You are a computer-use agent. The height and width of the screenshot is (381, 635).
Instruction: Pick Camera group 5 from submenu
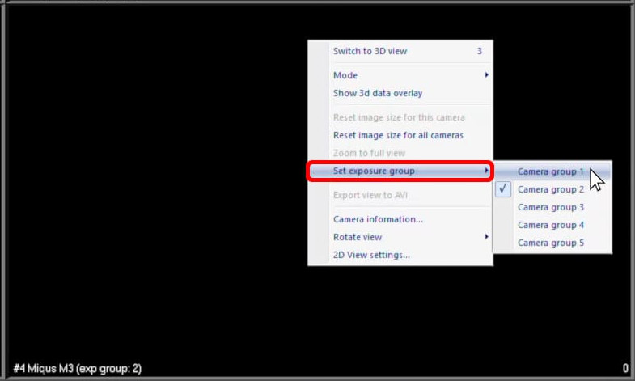click(550, 243)
